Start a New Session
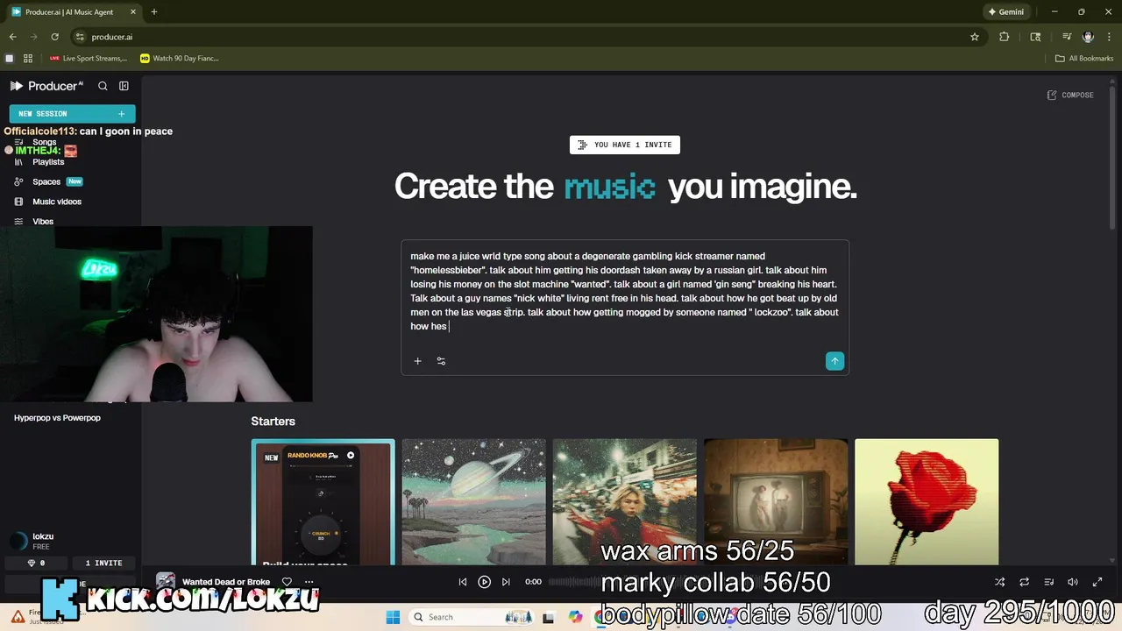The width and height of the screenshot is (1122, 631). (72, 114)
